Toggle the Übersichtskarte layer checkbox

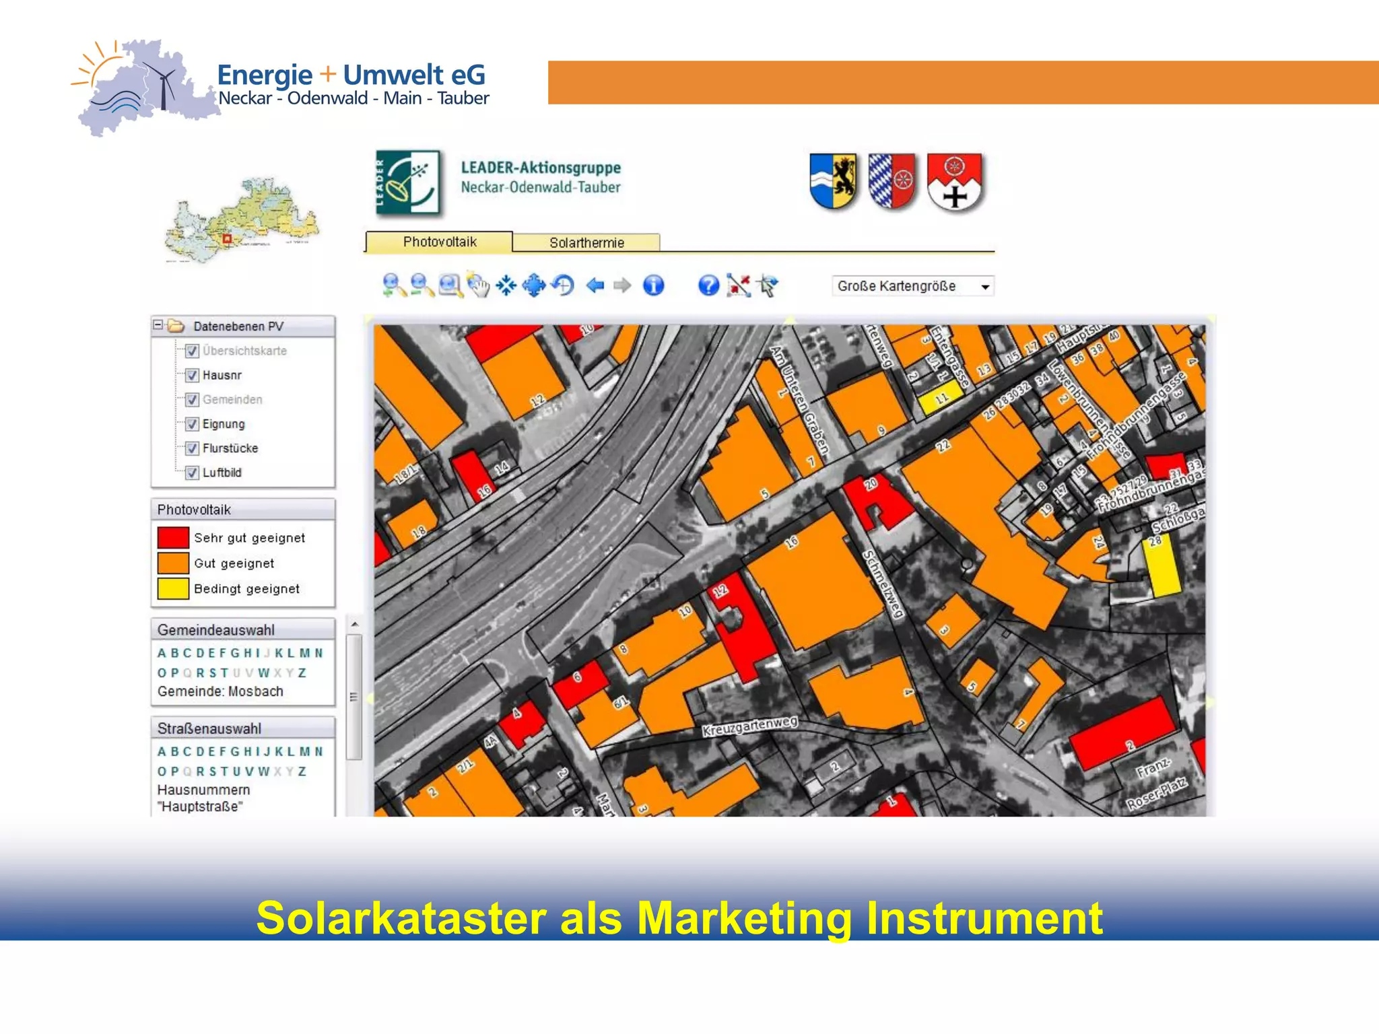coord(192,351)
